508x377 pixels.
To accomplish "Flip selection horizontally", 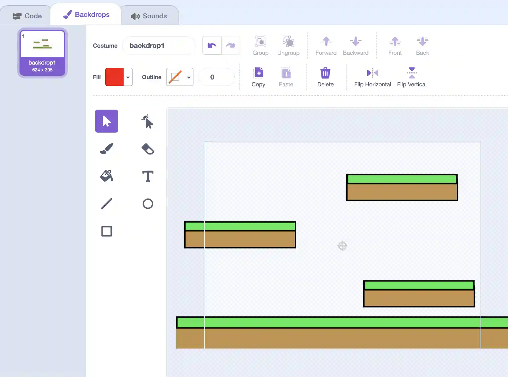I will point(372,77).
